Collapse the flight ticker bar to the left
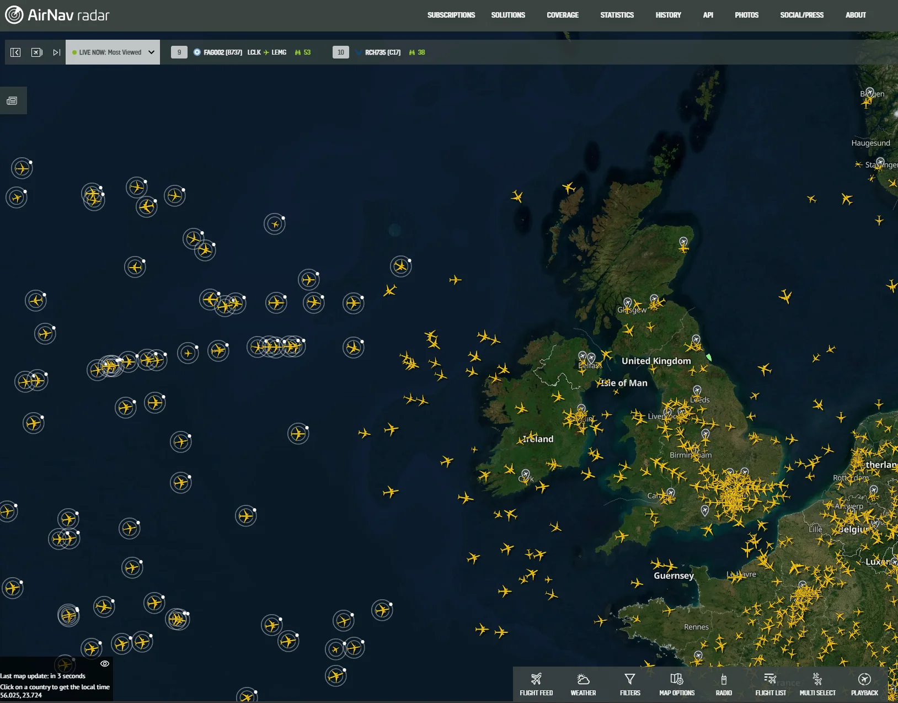The height and width of the screenshot is (703, 898). tap(15, 52)
